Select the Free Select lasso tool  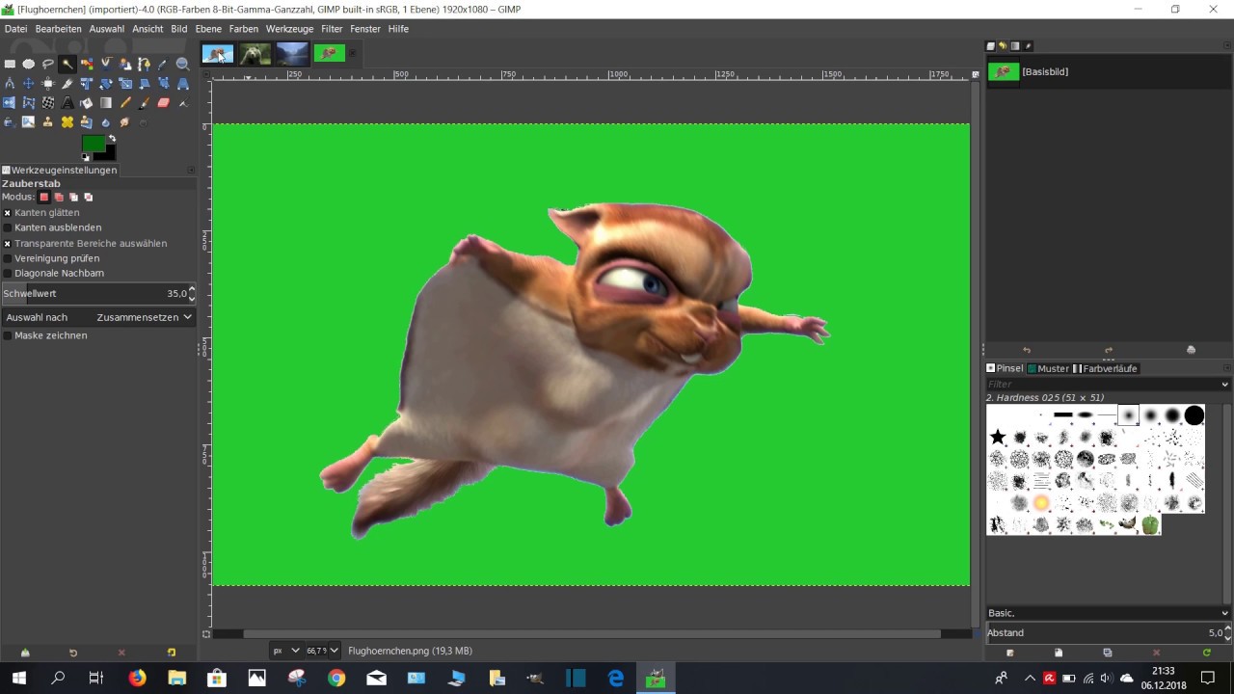pyautogui.click(x=48, y=64)
